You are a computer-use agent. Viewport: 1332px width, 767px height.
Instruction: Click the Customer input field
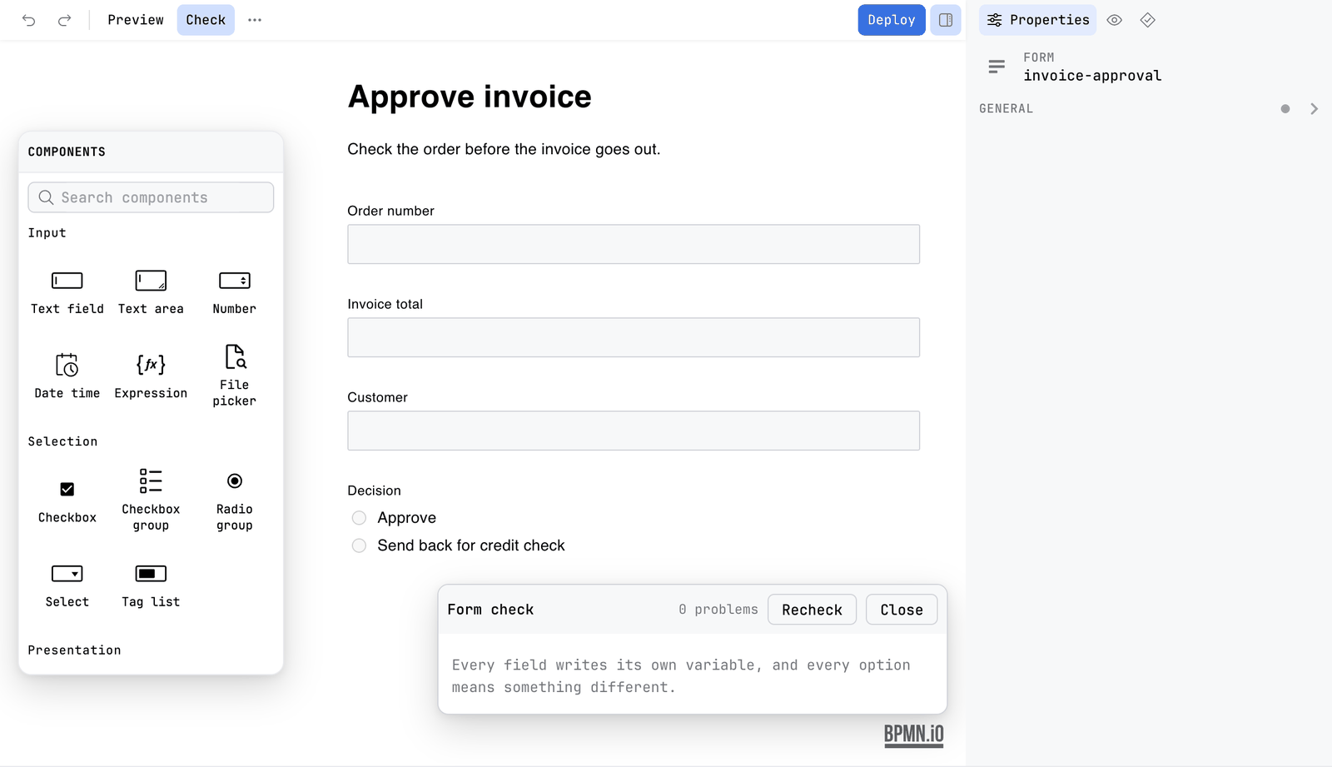click(x=634, y=431)
